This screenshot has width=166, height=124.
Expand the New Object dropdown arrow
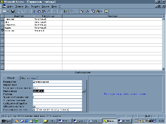[x=101, y=11]
